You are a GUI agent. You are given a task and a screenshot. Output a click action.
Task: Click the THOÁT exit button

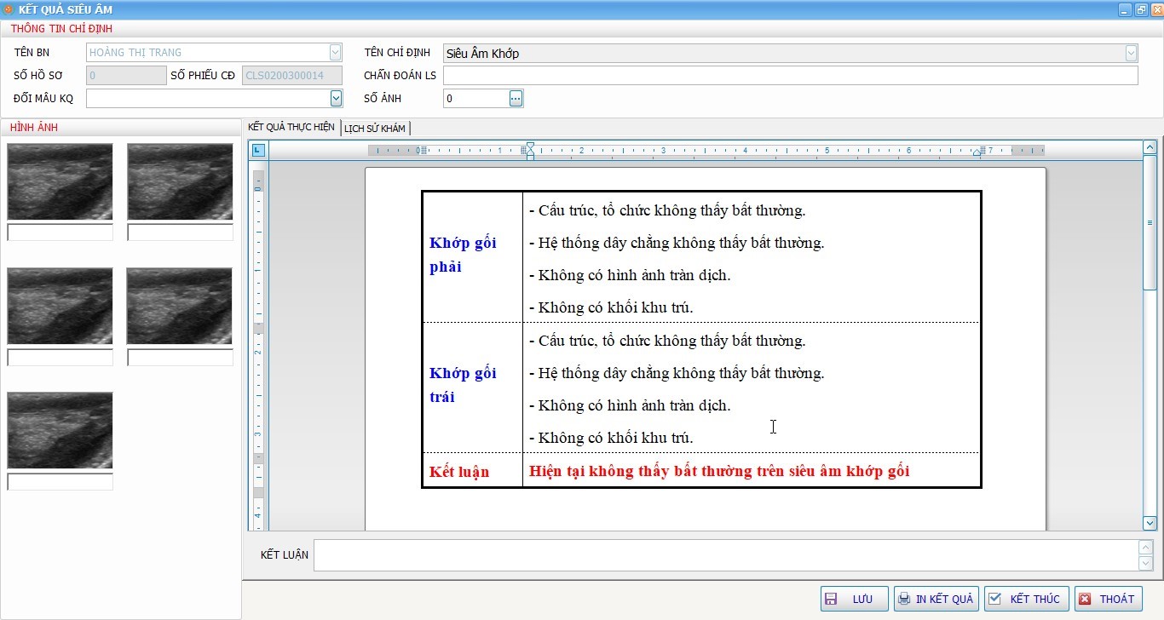(1108, 599)
